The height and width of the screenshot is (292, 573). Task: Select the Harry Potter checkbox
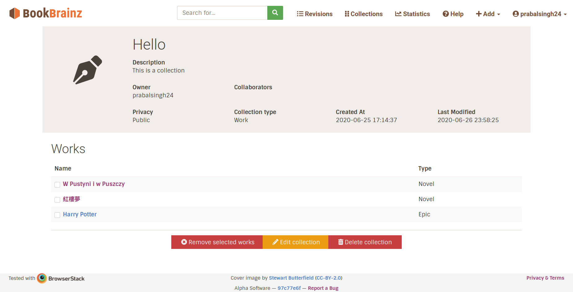57,215
